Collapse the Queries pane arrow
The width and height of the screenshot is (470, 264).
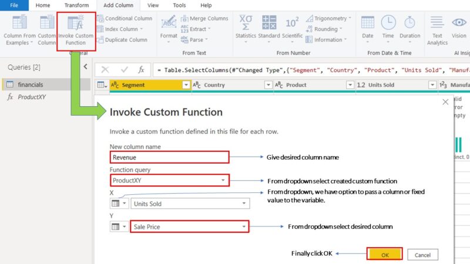point(85,67)
